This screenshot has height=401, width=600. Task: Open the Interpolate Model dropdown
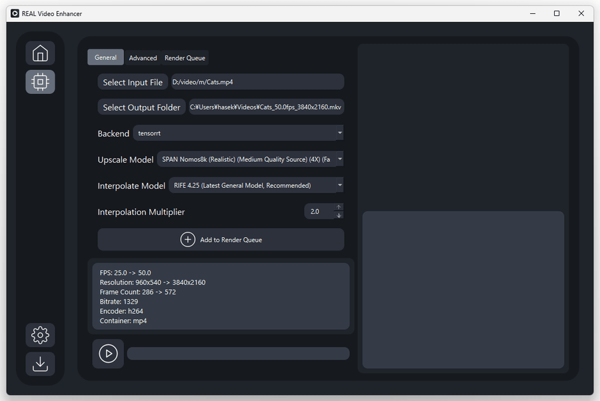[256, 185]
